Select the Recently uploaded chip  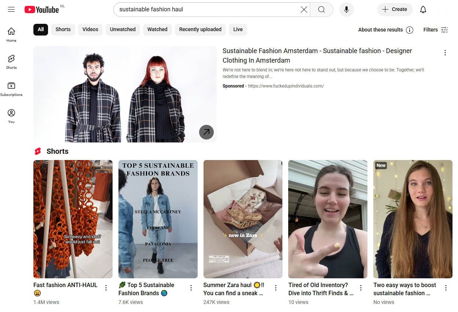(x=200, y=29)
